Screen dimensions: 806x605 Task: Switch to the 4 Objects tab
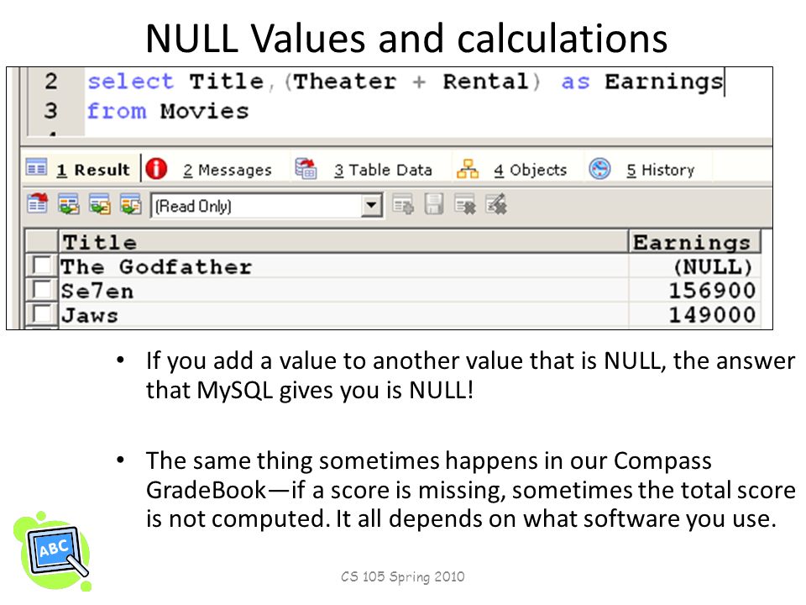(530, 170)
